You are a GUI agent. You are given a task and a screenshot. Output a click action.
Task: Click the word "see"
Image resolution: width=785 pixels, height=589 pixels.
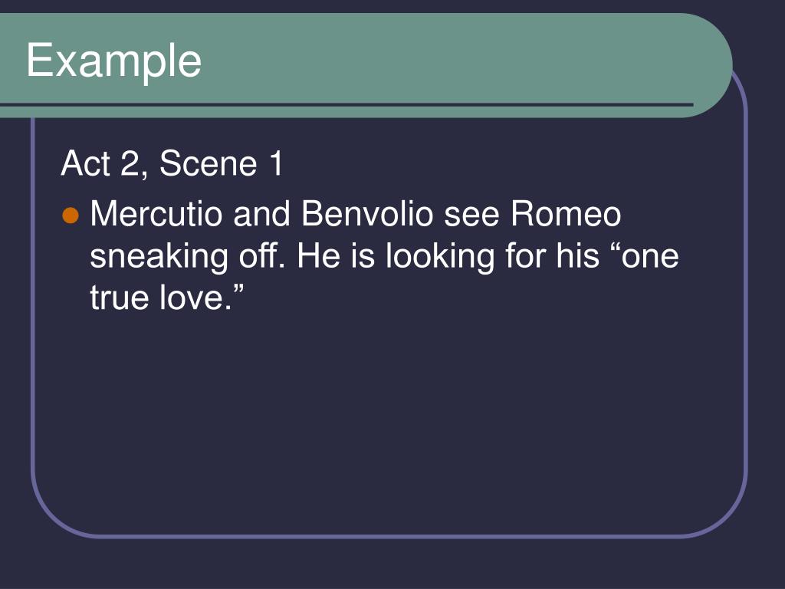point(471,216)
